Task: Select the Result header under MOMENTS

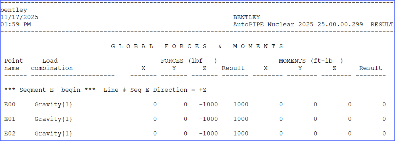Action: click(x=371, y=68)
